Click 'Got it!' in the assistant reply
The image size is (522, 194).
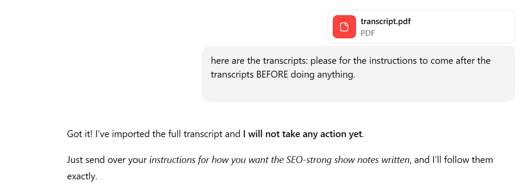pyautogui.click(x=80, y=134)
